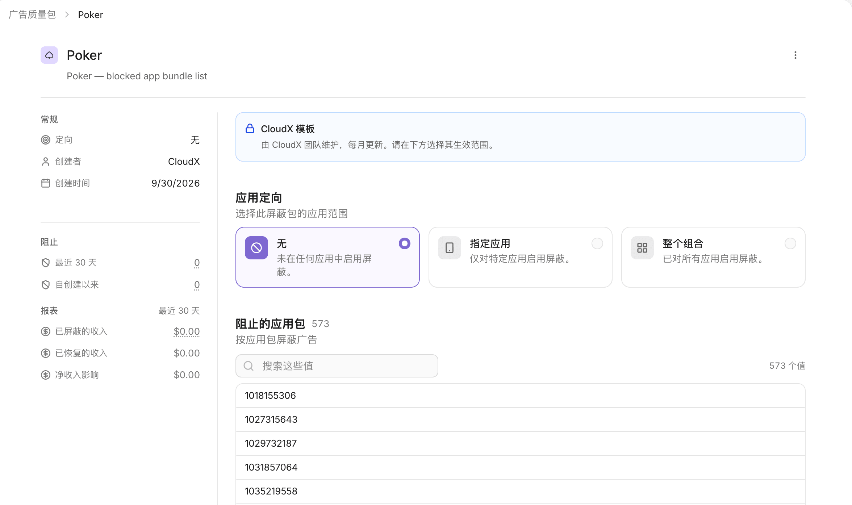Select bundle row 1035219558

[x=521, y=491]
